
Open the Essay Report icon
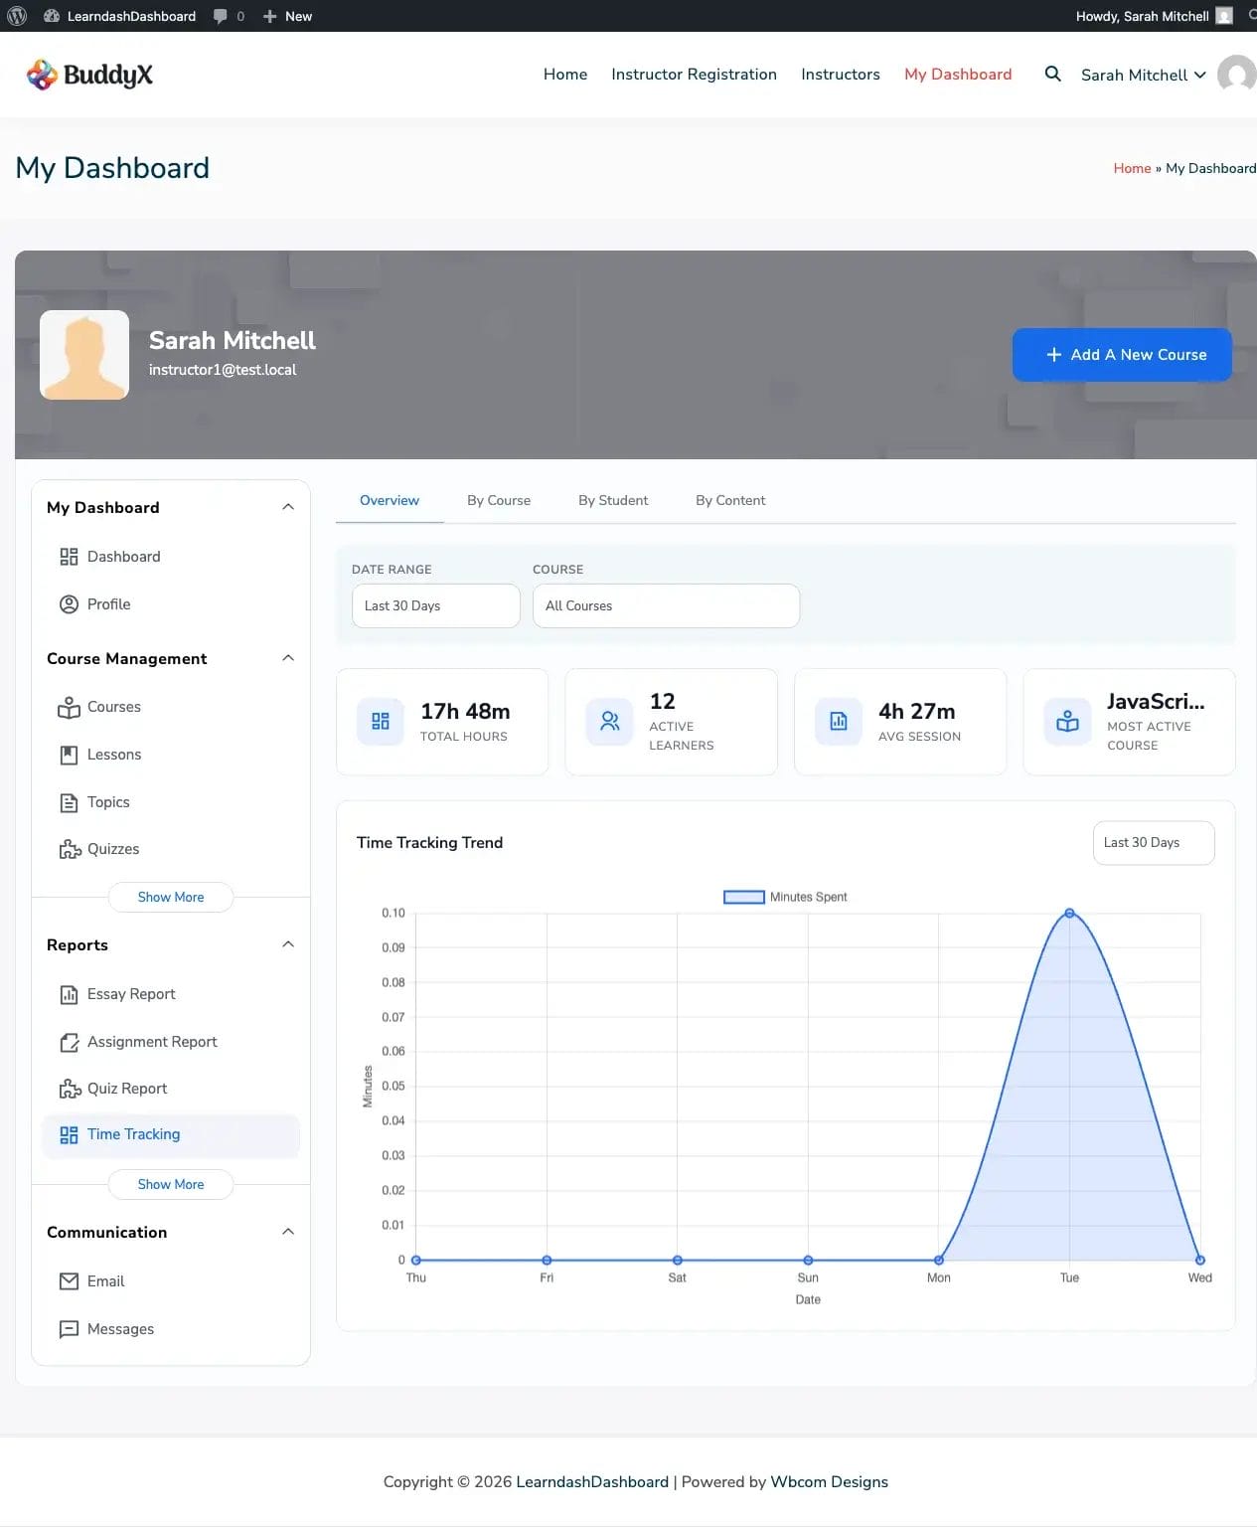[69, 994]
